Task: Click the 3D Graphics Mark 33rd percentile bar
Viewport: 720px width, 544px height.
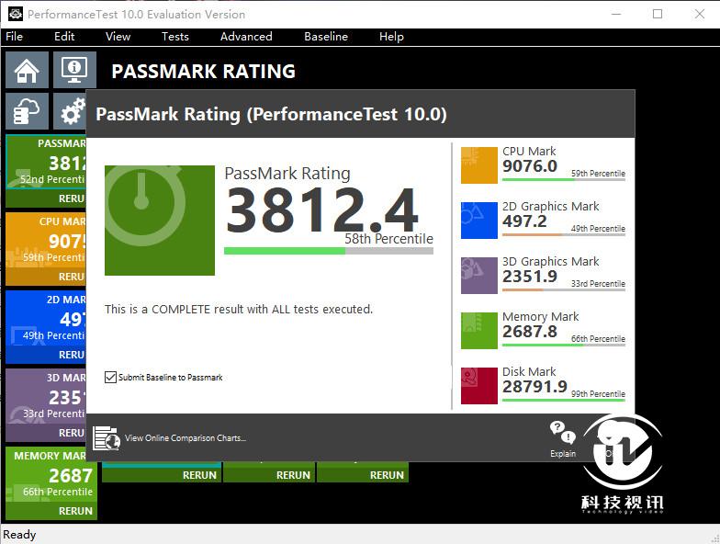Action: coord(564,290)
